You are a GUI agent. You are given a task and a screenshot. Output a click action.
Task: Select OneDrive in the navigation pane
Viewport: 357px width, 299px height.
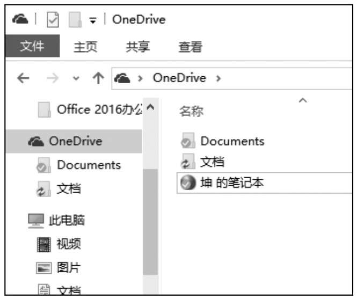75,141
